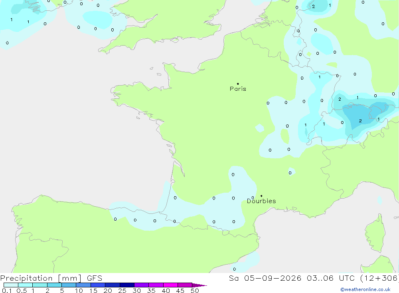Click the legend value '15'
The image size is (399, 293).
[93, 291]
